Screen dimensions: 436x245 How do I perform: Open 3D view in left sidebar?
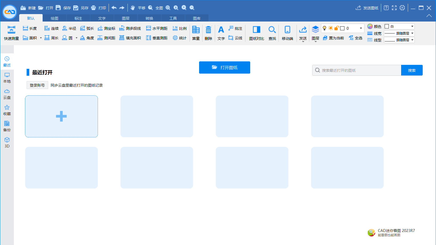[7, 142]
